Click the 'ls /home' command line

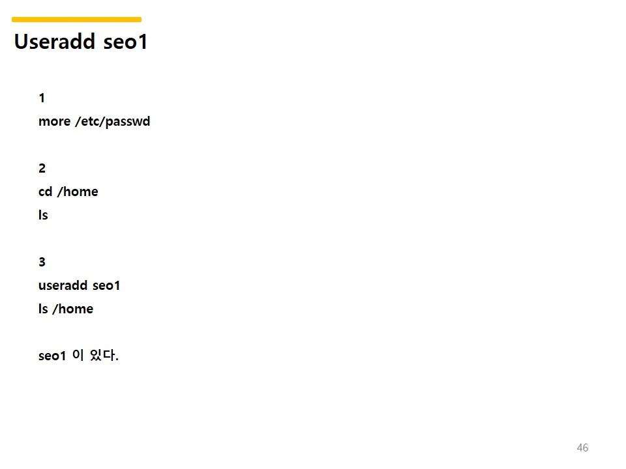click(x=65, y=309)
